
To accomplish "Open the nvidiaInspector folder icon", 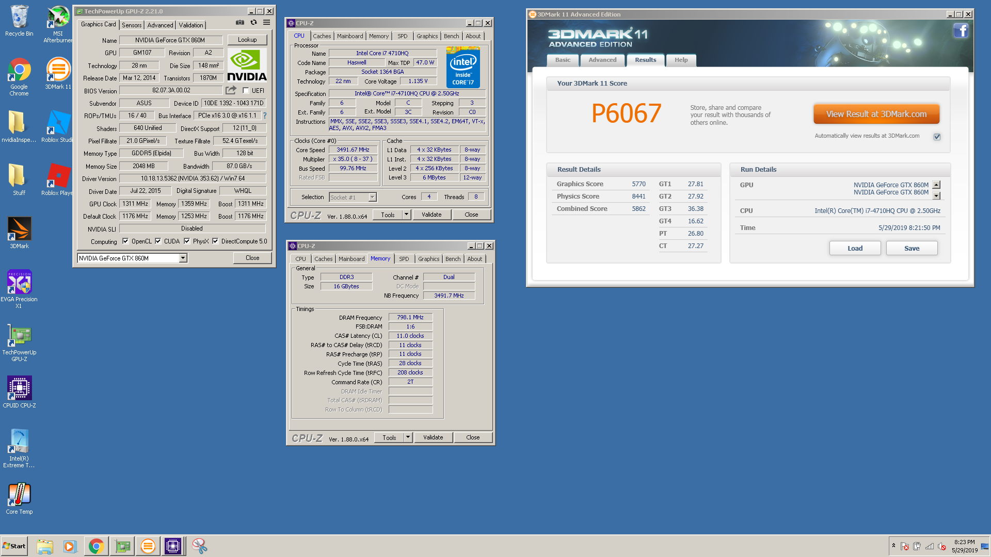I will [x=19, y=126].
